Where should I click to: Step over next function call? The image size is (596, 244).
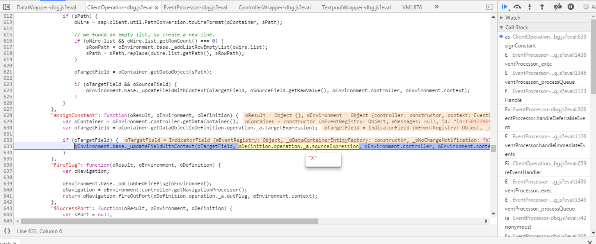click(x=517, y=7)
